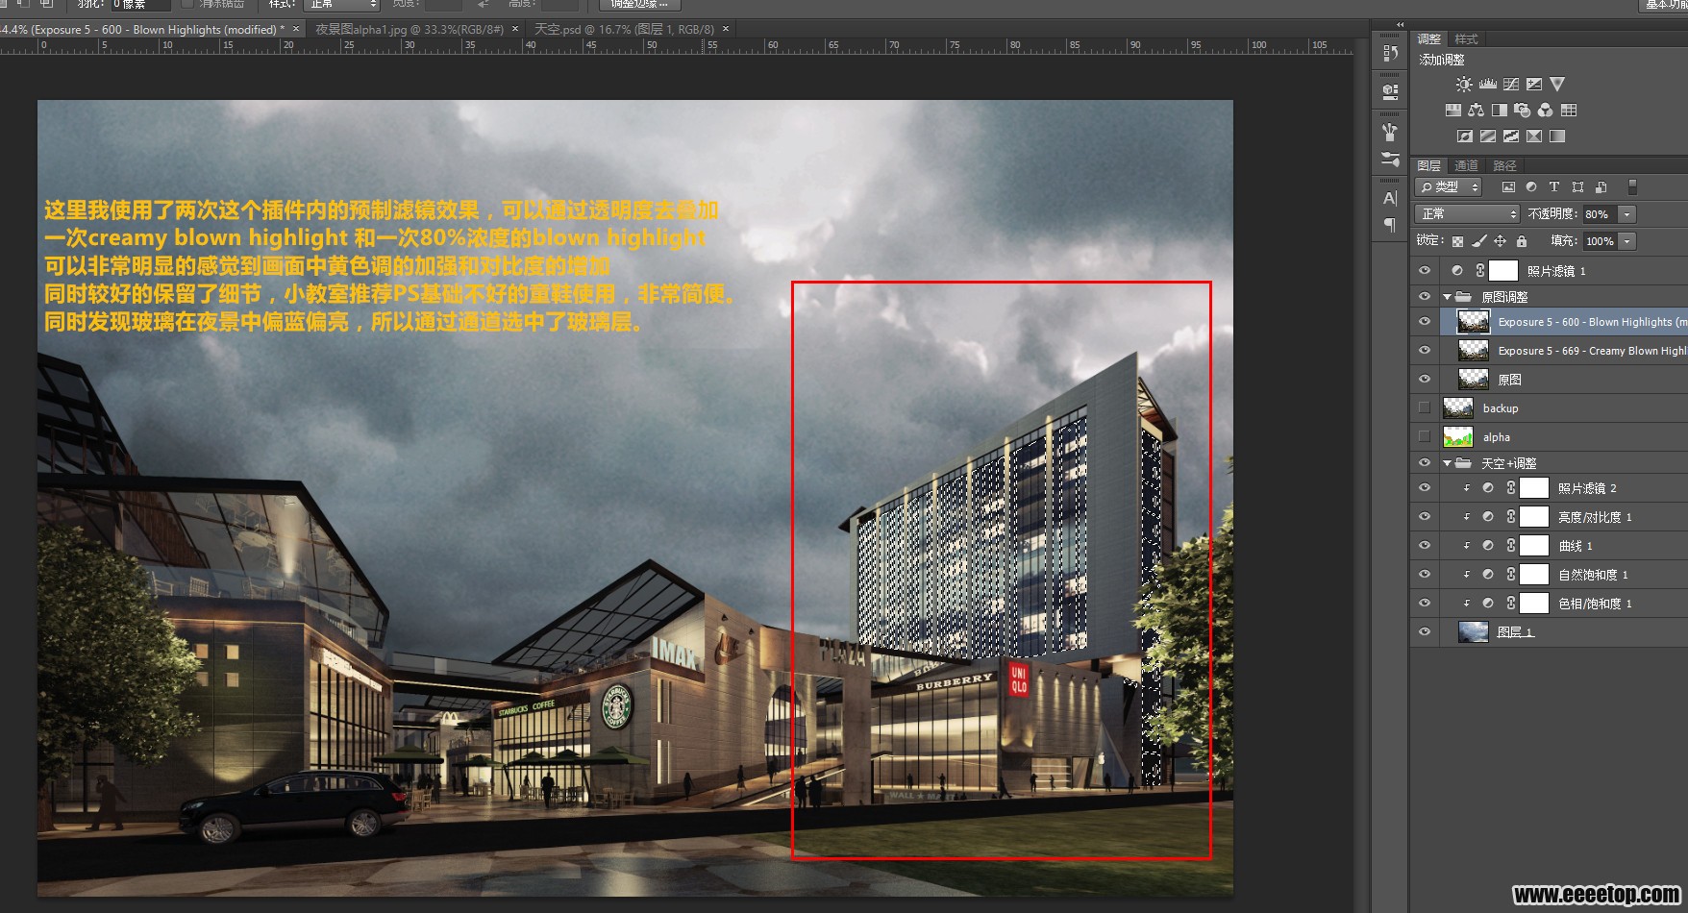Add a Brightness/Contrast adjustment layer
1688x913 pixels.
pos(1464,85)
